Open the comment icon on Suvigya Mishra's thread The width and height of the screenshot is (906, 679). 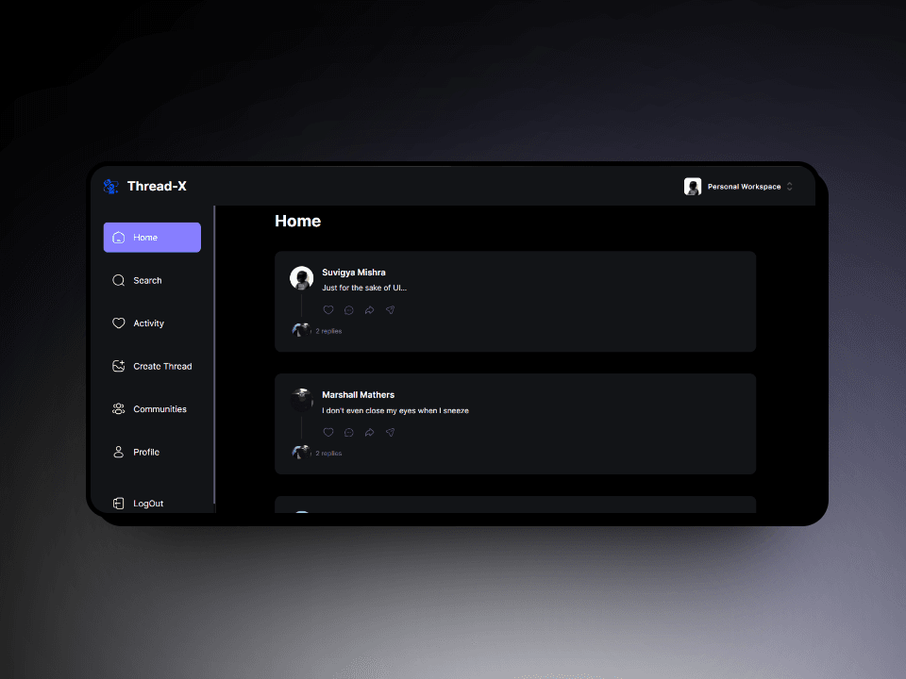(349, 310)
